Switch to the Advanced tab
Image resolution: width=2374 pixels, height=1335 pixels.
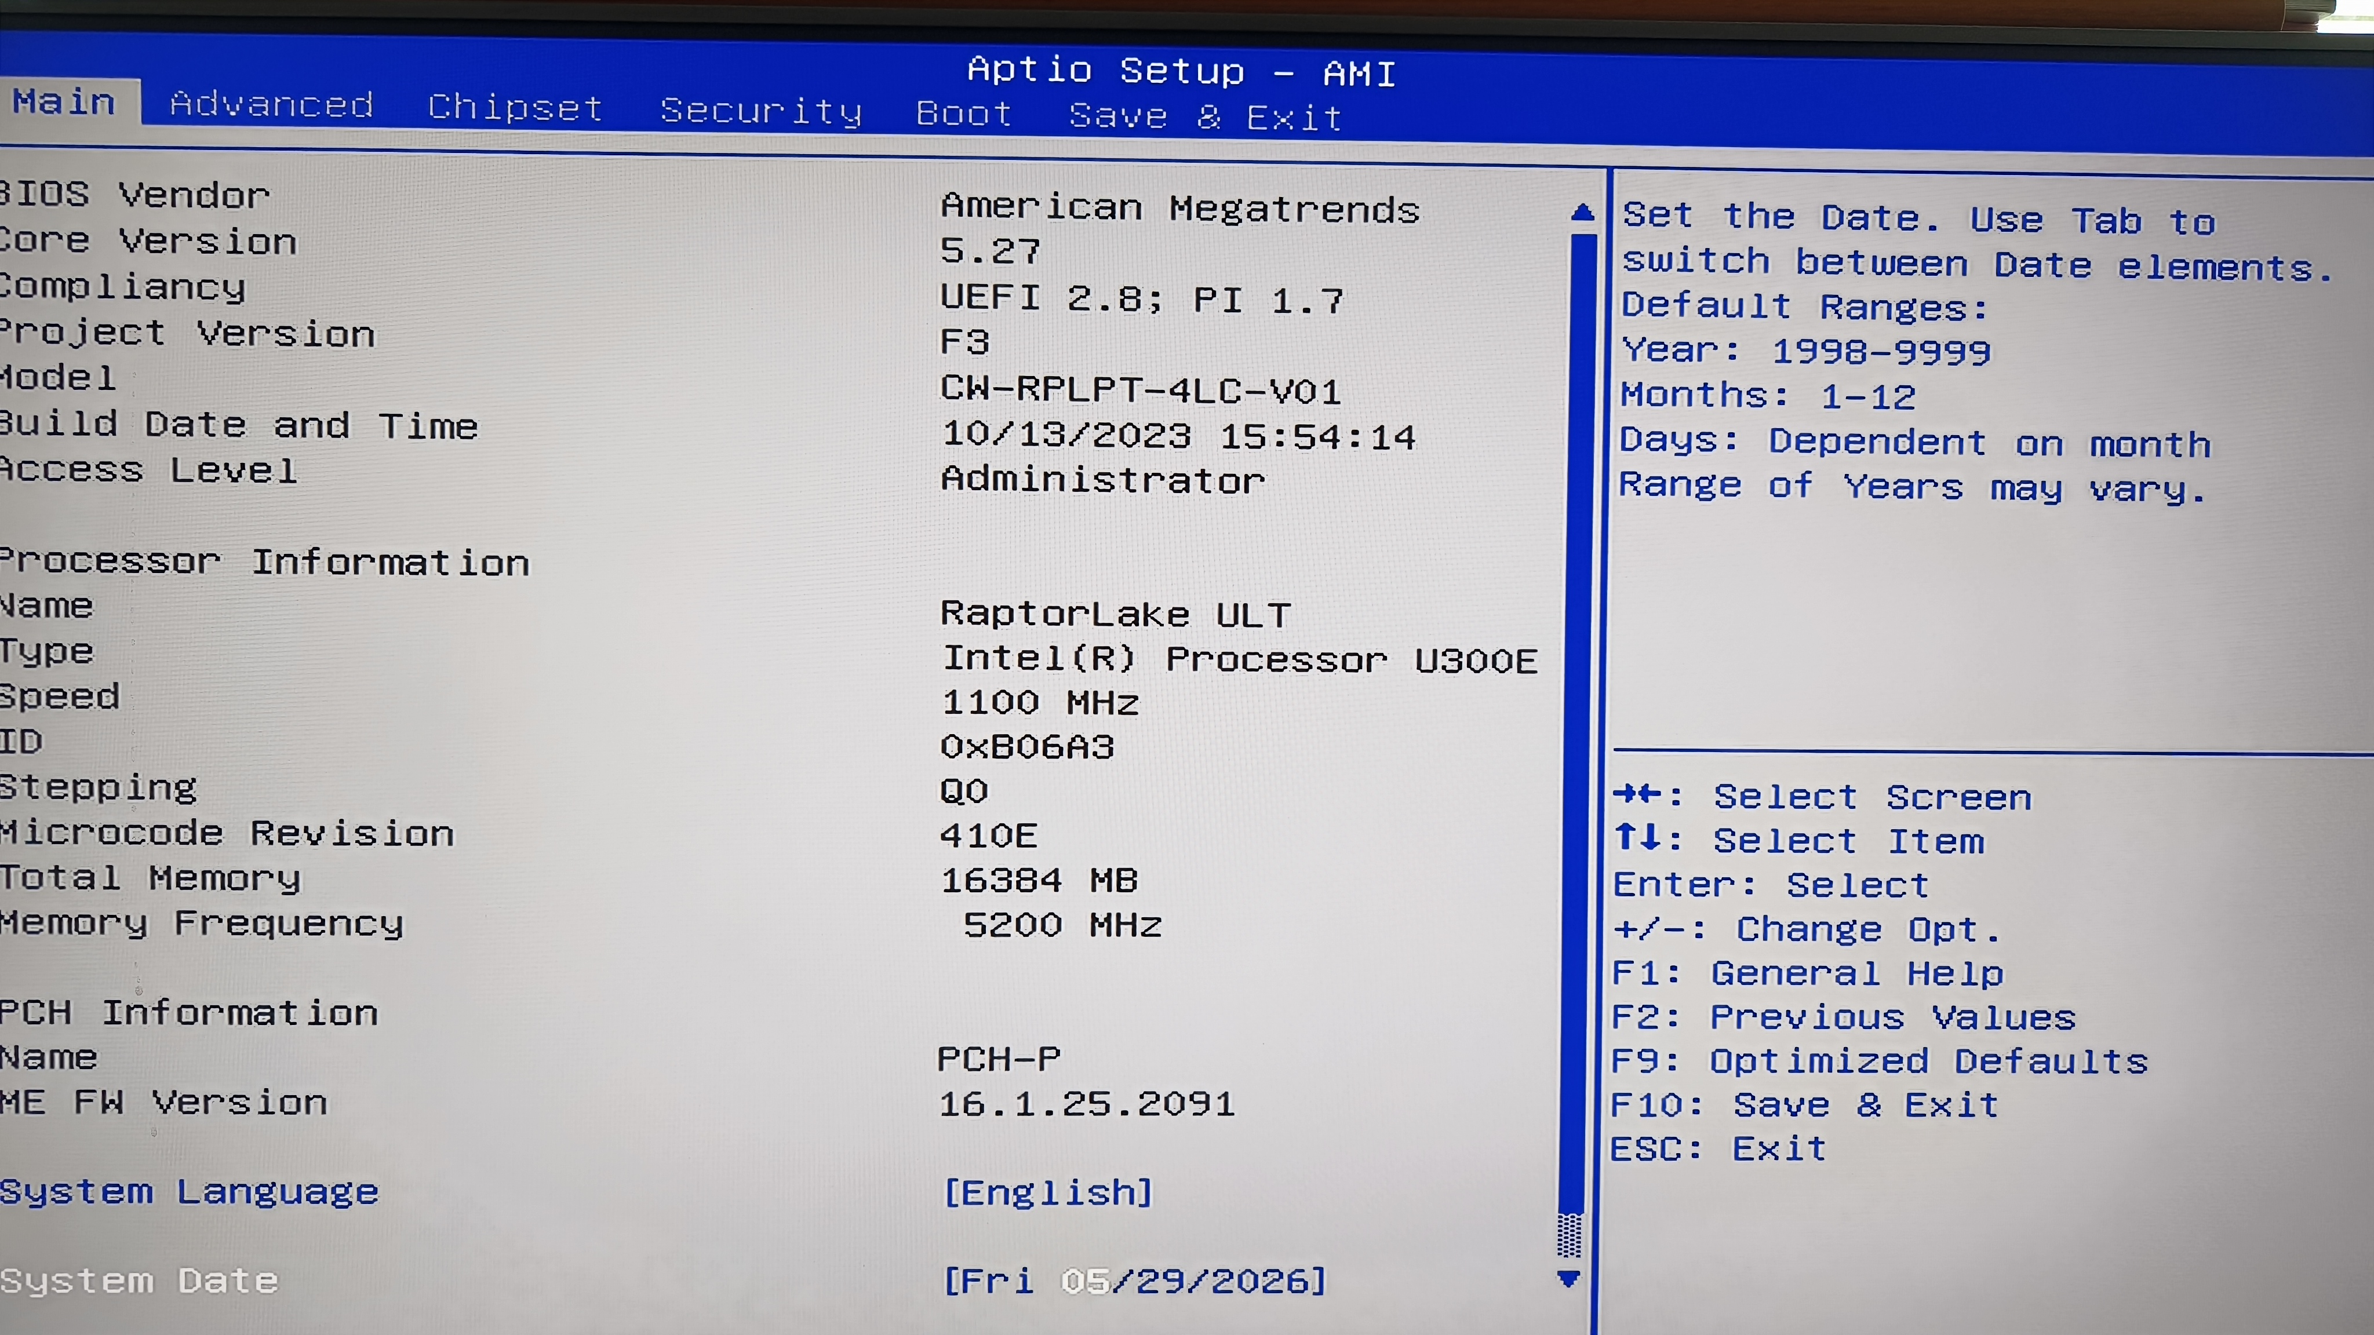pyautogui.click(x=271, y=105)
